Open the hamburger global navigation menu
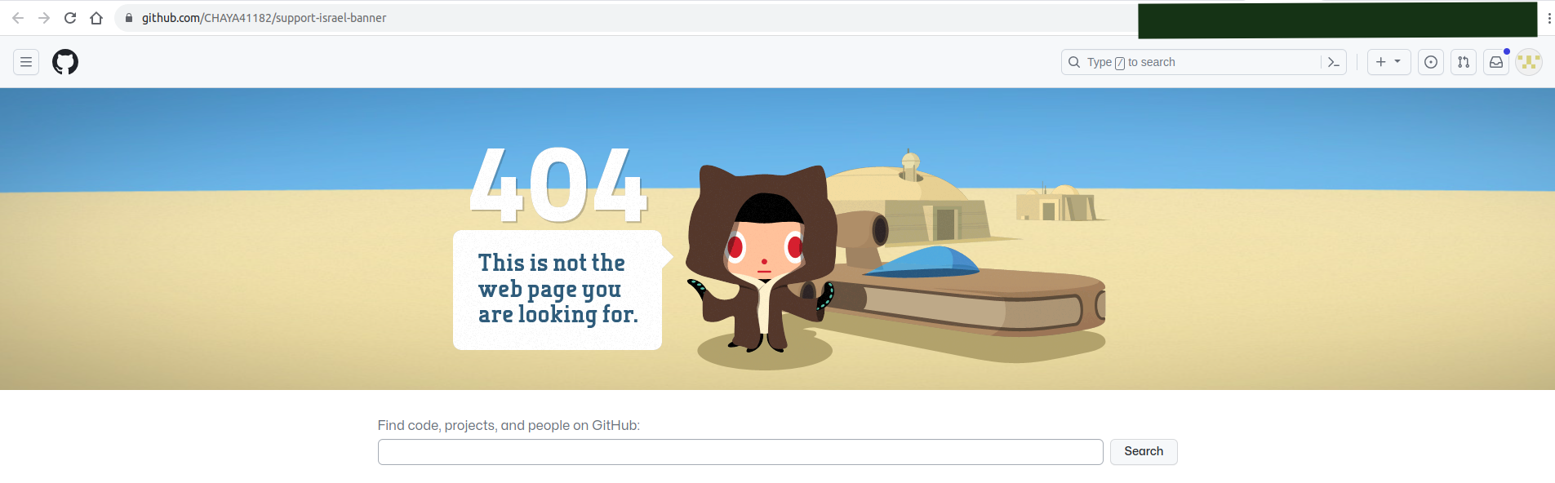Viewport: 1555px width, 483px height. tap(26, 62)
